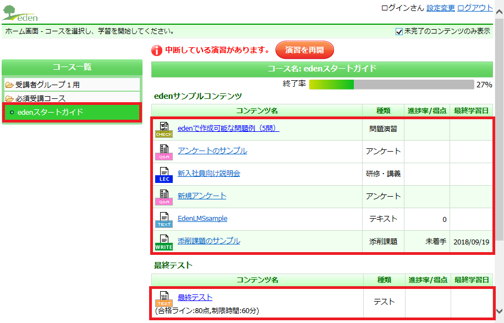Click the red info icon for interrupted exercise
Viewport: 504px width, 323px height.
pos(156,51)
